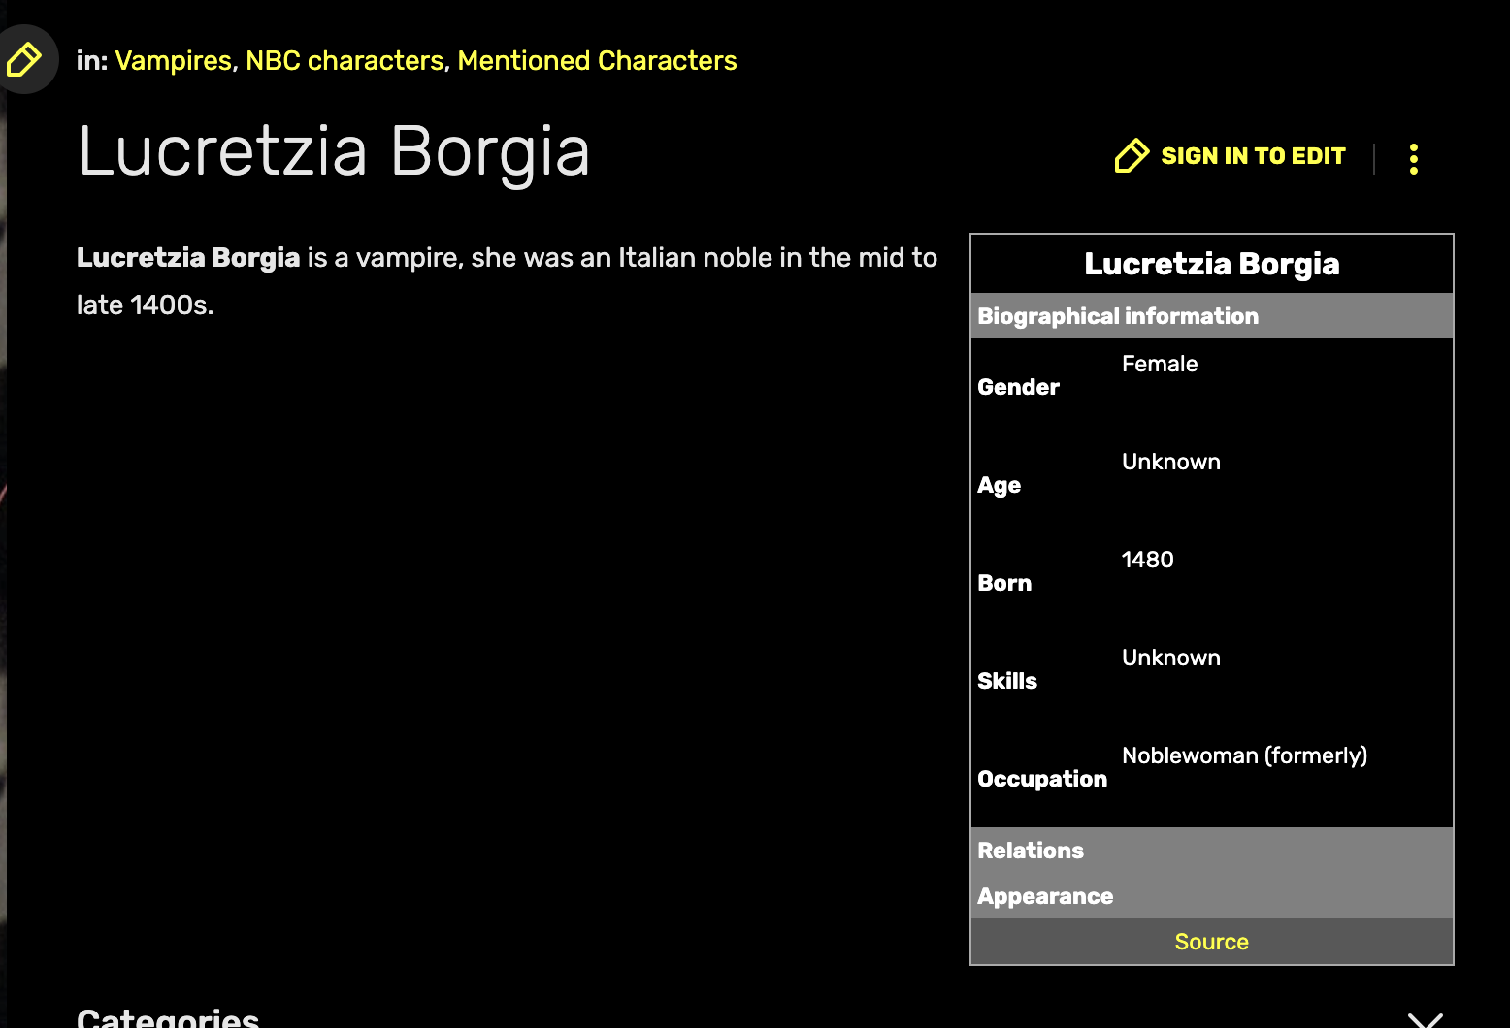Viewport: 1510px width, 1028px height.
Task: Click the Gender label in the infobox
Action: (x=1018, y=387)
